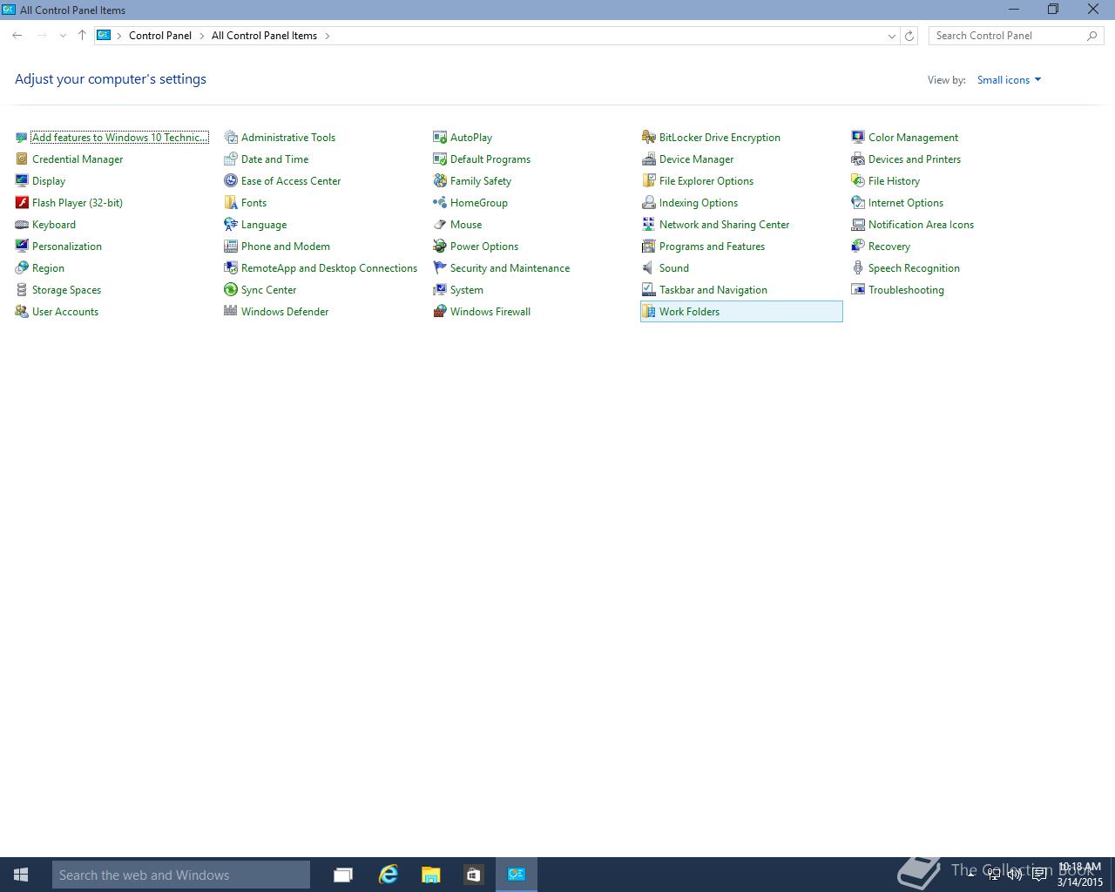This screenshot has height=892, width=1115.
Task: Click the Color Management monitor icon
Action: [858, 138]
